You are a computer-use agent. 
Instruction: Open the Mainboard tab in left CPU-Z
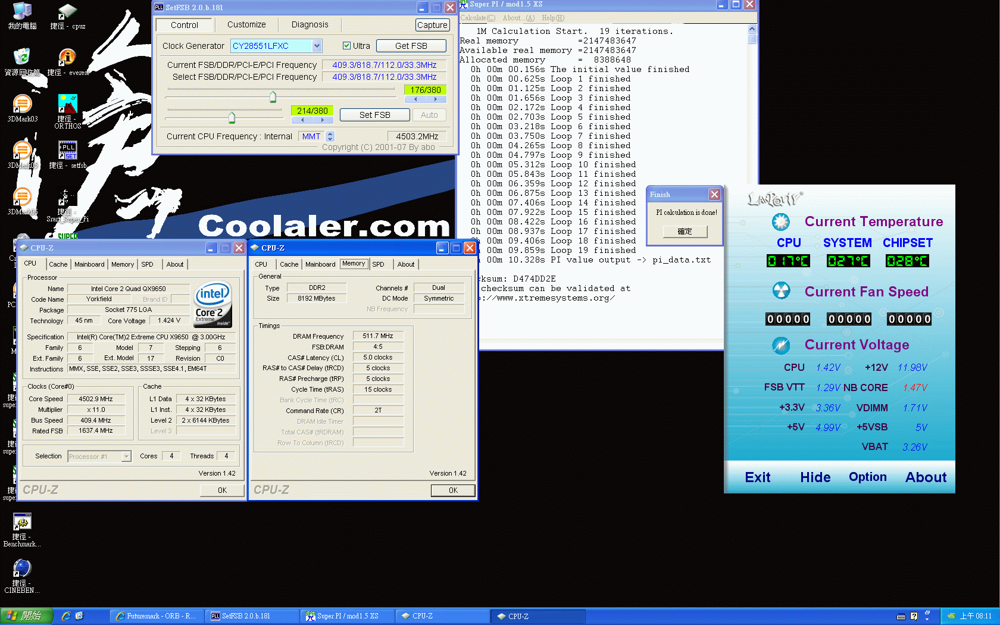point(89,264)
